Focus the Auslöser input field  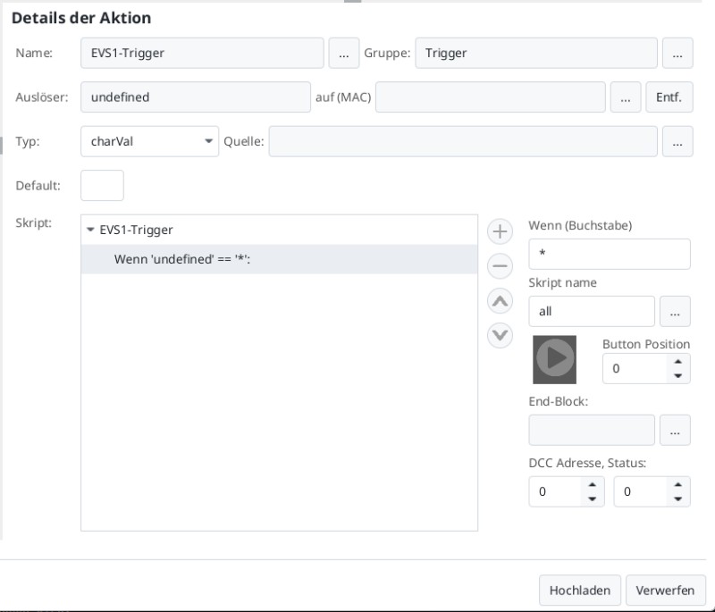(196, 97)
